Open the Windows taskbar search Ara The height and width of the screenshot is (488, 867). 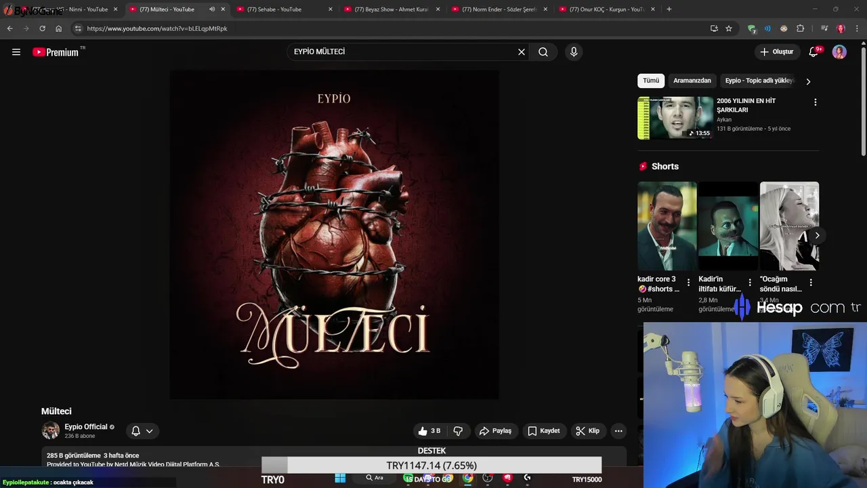tap(375, 478)
